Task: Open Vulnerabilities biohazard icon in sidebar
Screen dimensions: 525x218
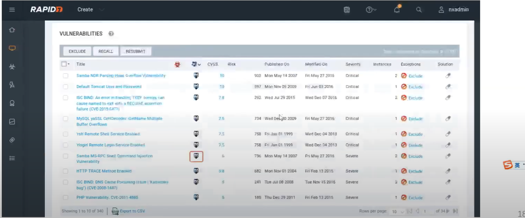Action: click(x=12, y=67)
